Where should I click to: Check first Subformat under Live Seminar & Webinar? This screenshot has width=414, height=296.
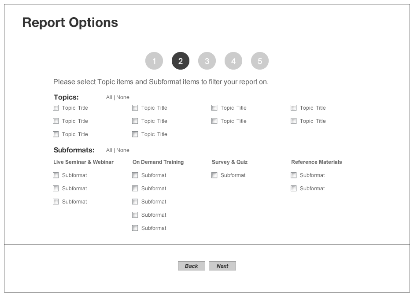click(55, 175)
